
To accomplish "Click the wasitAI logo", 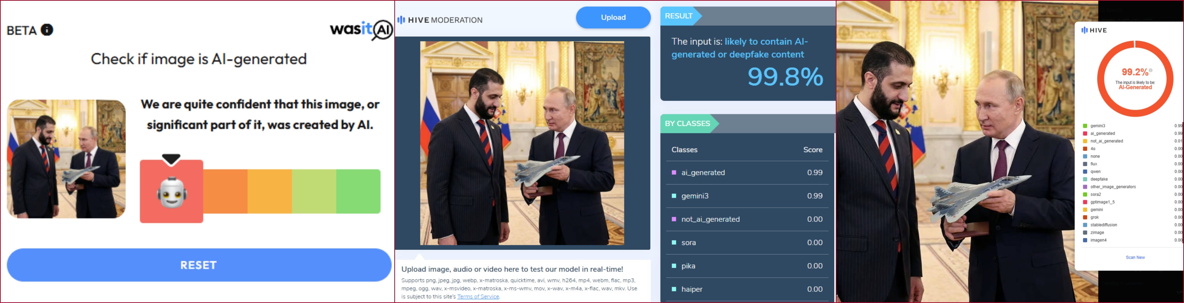I will [x=361, y=30].
